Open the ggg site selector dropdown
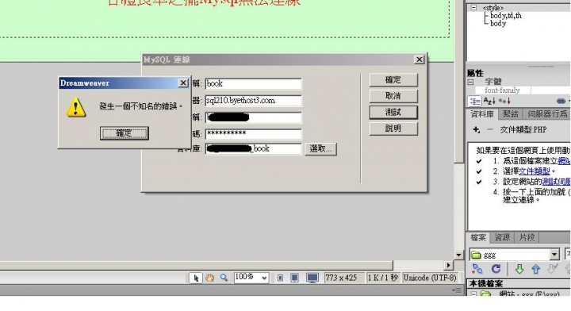Image resolution: width=571 pixels, height=311 pixels. pyautogui.click(x=554, y=254)
